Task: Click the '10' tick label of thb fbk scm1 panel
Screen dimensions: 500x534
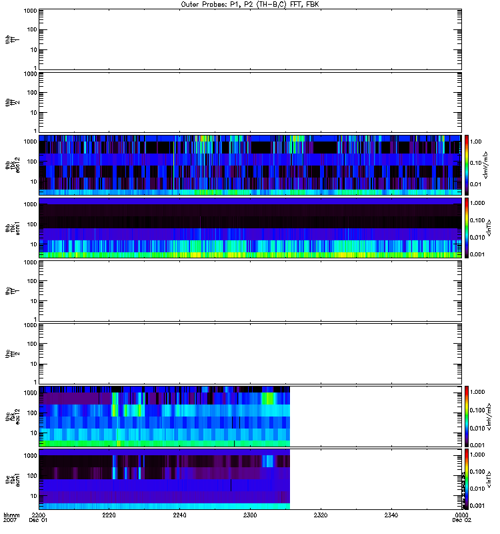Action: [34, 244]
